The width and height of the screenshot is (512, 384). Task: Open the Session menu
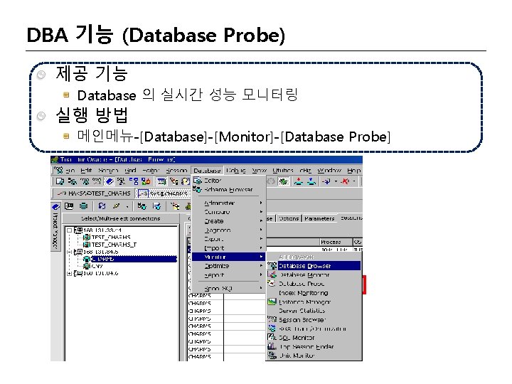(x=176, y=171)
